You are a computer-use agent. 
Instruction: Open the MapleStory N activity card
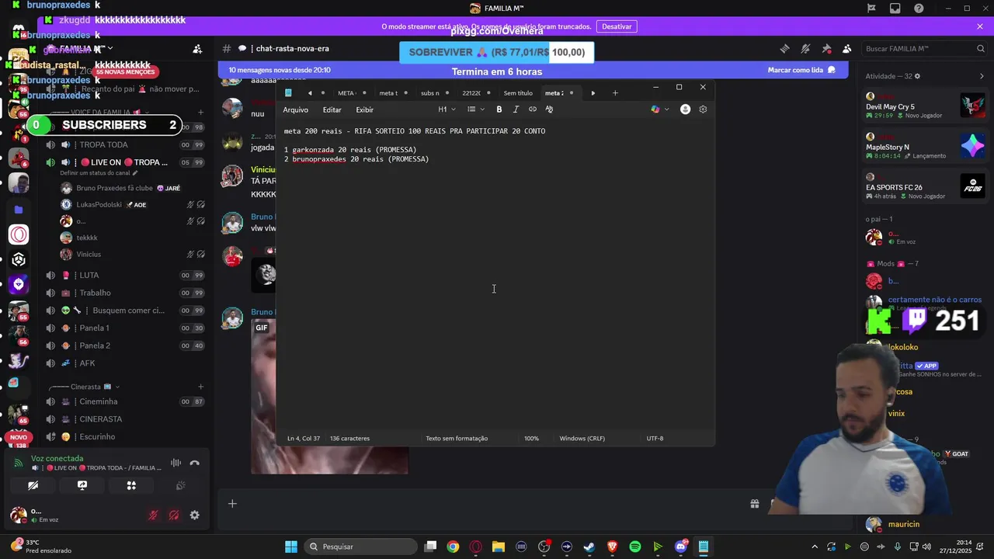point(926,147)
